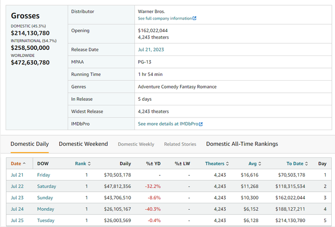Sort table by Rank arrows icon
Image resolution: width=335 pixels, height=227 pixels.
point(89,164)
